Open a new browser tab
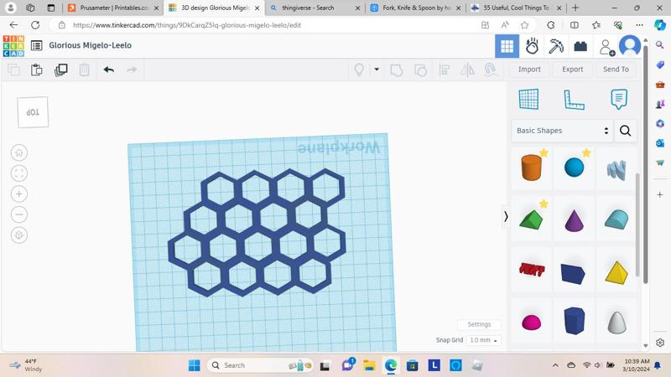Viewport: 671px width, 377px height. [575, 8]
